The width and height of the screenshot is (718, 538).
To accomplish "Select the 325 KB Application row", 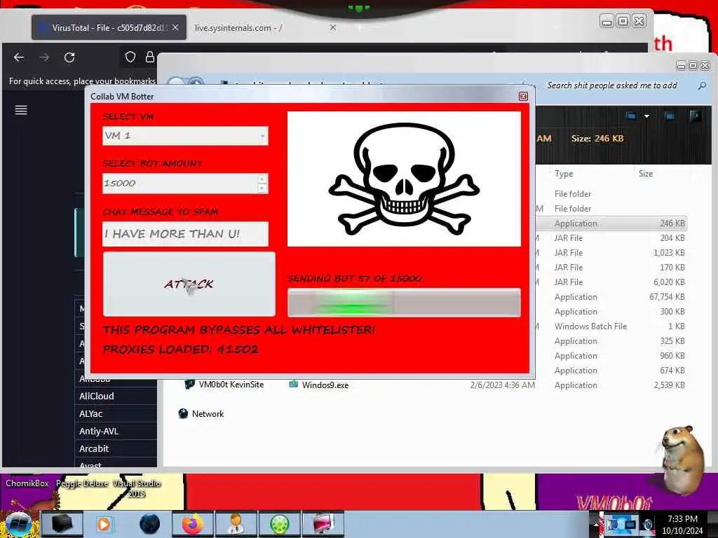I will pos(611,341).
